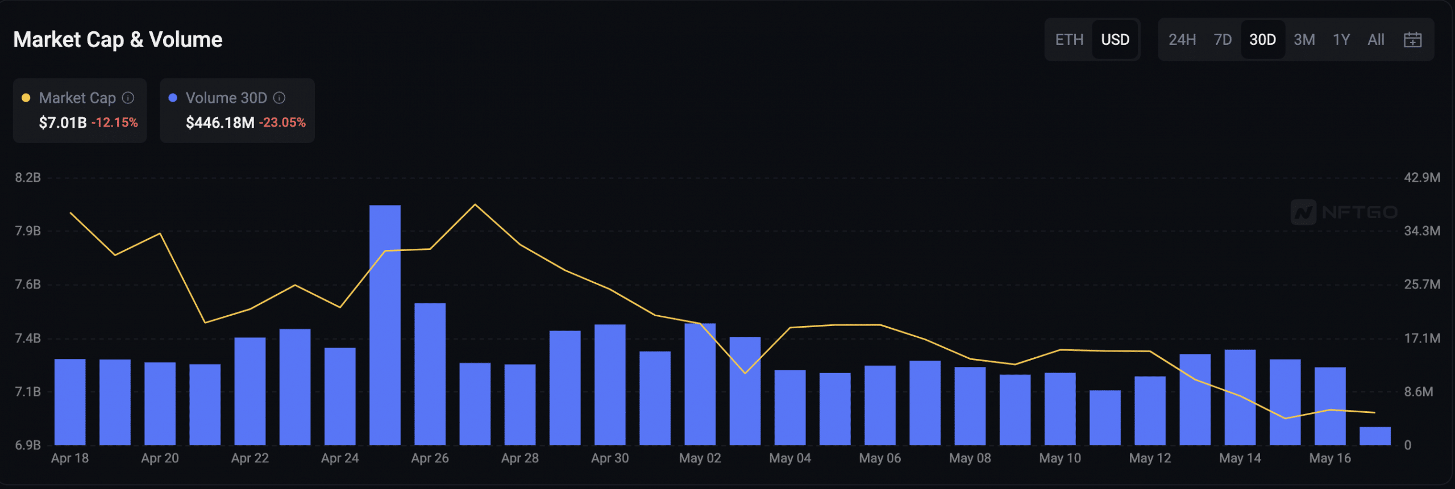Click the 7.6B left axis label
The width and height of the screenshot is (1455, 489).
[x=28, y=284]
